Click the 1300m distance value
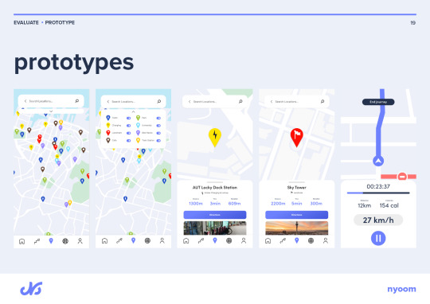The image size is (430, 304). point(196,204)
